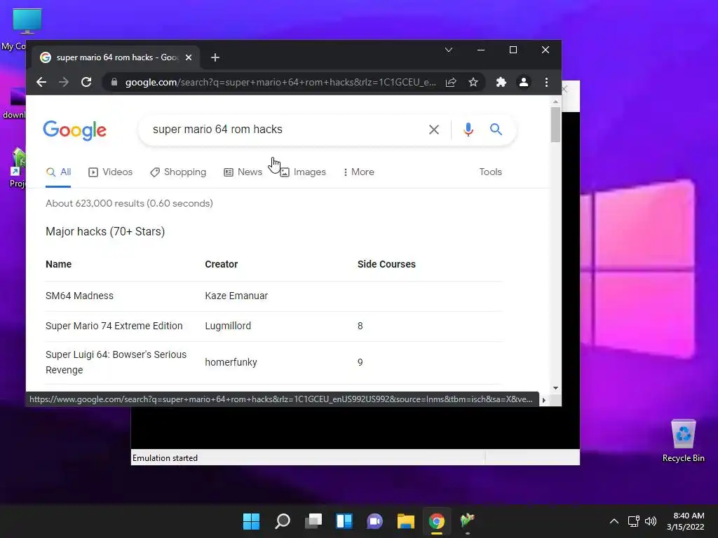
Task: Open Task View on the taskbar
Action: coord(313,521)
